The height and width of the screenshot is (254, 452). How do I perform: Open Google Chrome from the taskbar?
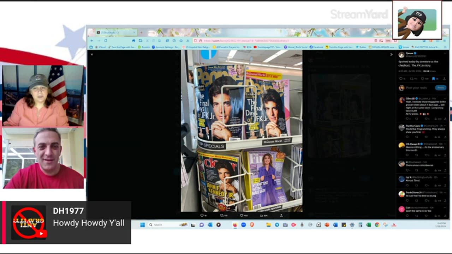[x=377, y=225]
